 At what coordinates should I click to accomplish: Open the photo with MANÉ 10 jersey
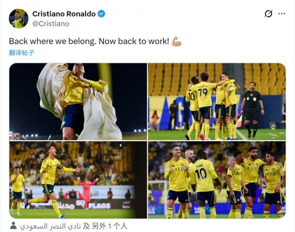coord(217,180)
